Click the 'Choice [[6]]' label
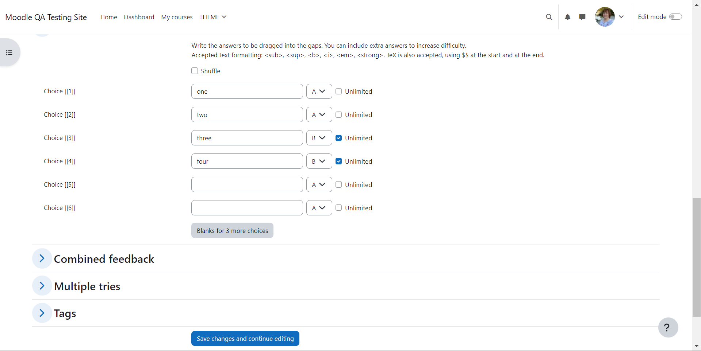The image size is (701, 351). [60, 208]
